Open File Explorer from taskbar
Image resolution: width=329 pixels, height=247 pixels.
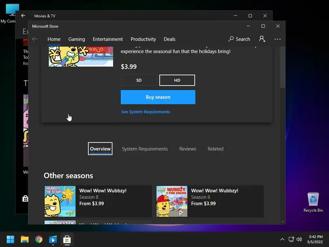(24, 239)
